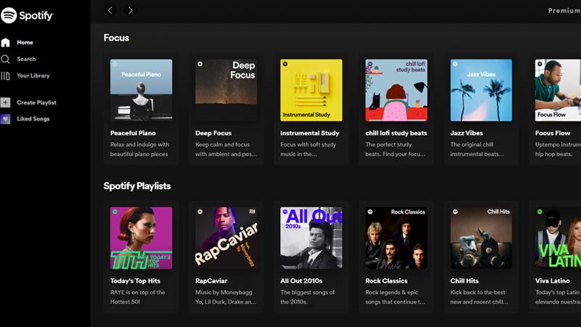Click the Home house icon
The image size is (581, 327).
tap(5, 43)
